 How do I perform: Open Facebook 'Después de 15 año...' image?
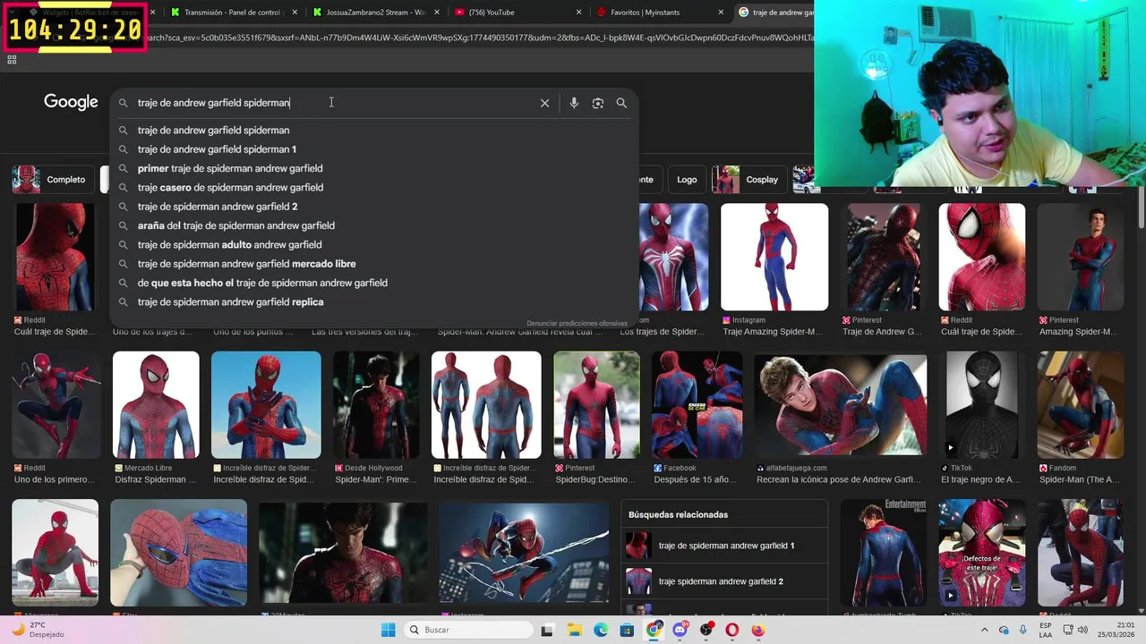[x=697, y=405]
